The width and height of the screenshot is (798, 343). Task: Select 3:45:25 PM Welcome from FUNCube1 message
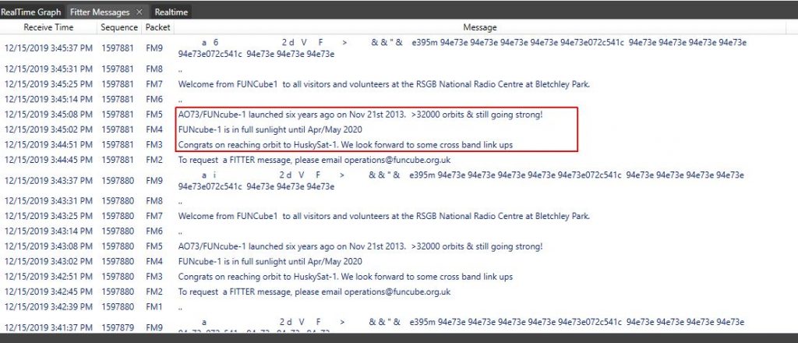click(384, 84)
